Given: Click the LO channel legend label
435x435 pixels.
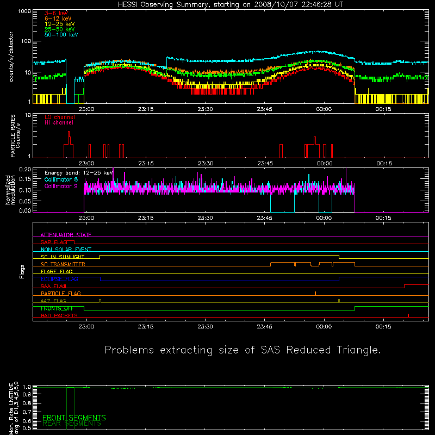Looking at the screenshot, I should pyautogui.click(x=60, y=117).
